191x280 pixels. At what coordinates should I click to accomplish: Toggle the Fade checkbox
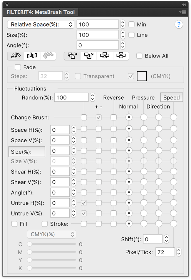(18, 67)
